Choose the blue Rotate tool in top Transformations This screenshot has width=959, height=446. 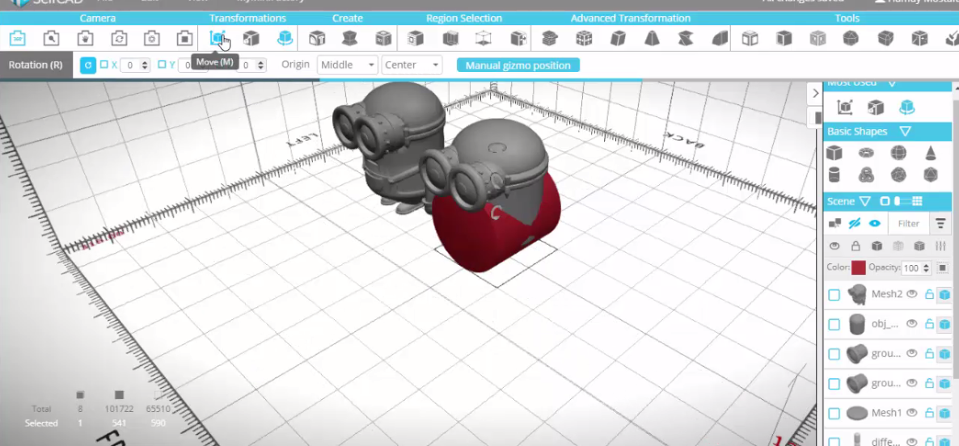pos(285,39)
